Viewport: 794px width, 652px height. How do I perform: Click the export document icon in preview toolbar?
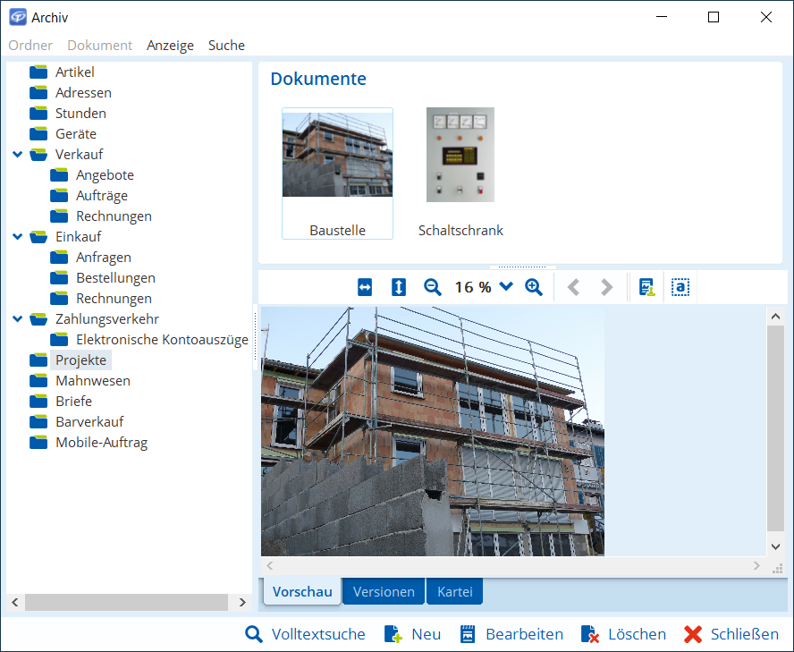pyautogui.click(x=646, y=287)
